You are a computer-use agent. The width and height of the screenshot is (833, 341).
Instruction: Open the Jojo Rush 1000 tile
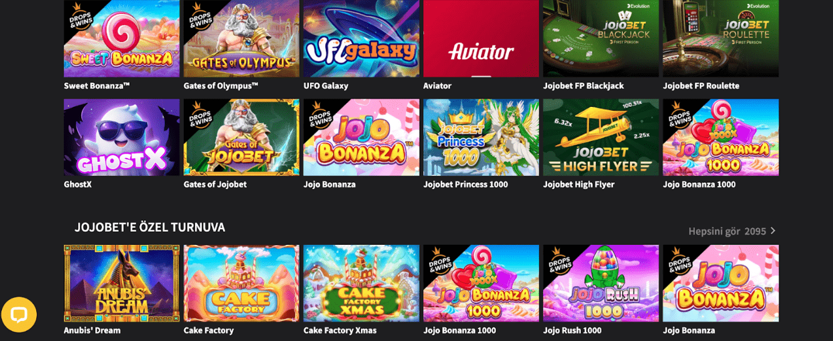pos(601,284)
